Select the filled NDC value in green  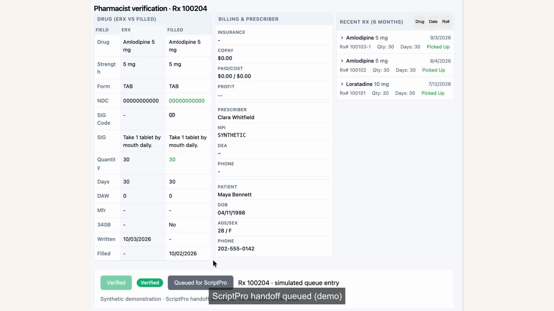[187, 101]
